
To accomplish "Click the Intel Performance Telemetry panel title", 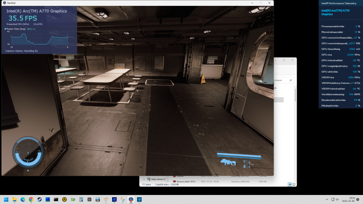I will (x=338, y=3).
